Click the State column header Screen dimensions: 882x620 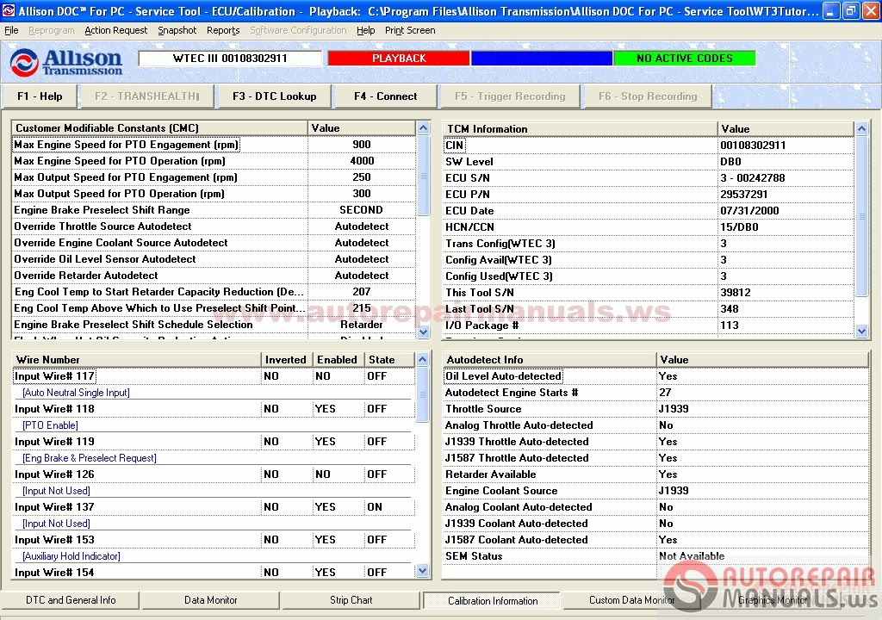[390, 359]
